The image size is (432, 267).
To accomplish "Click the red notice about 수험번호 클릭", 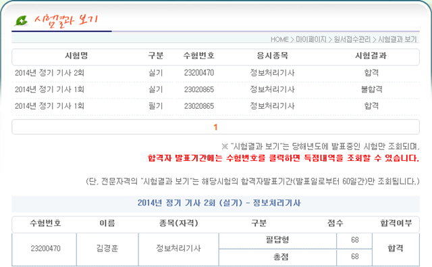I will [283, 158].
